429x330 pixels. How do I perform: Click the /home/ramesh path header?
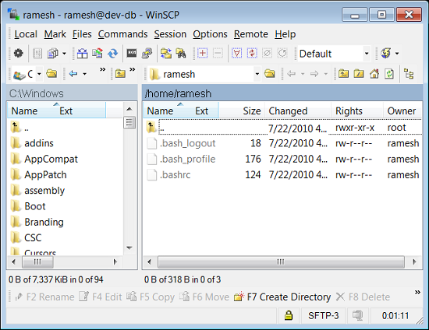pos(178,93)
